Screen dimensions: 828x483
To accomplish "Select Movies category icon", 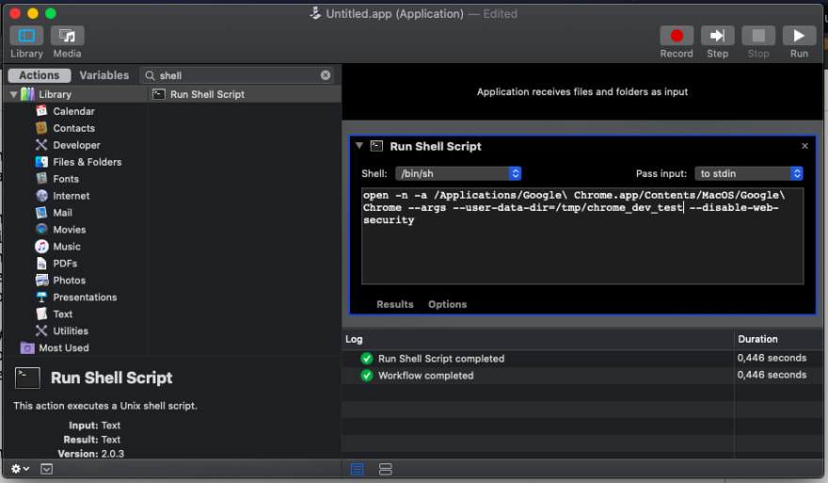I will point(41,230).
